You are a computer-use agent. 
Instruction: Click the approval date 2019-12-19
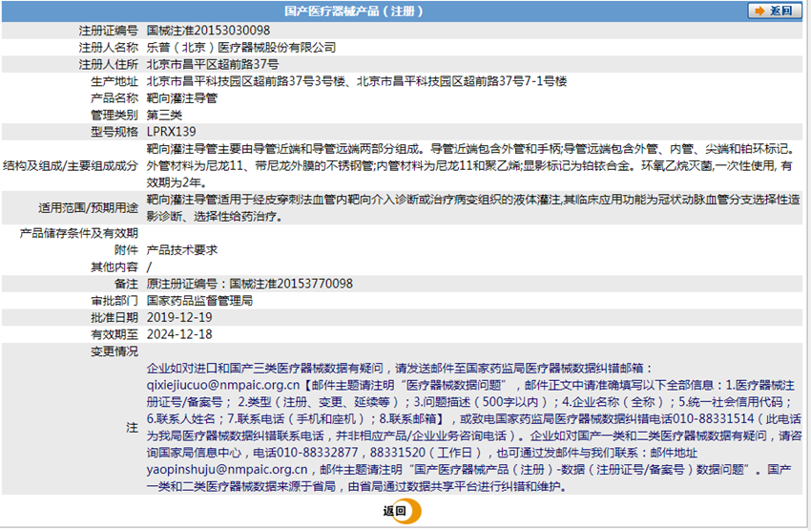tap(178, 317)
